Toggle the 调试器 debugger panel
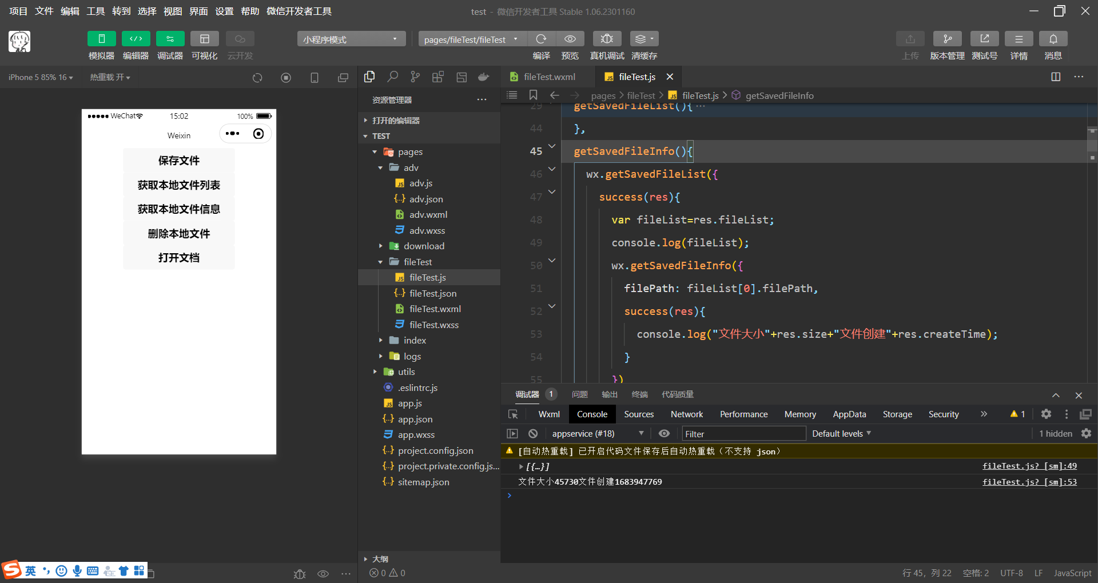 170,39
